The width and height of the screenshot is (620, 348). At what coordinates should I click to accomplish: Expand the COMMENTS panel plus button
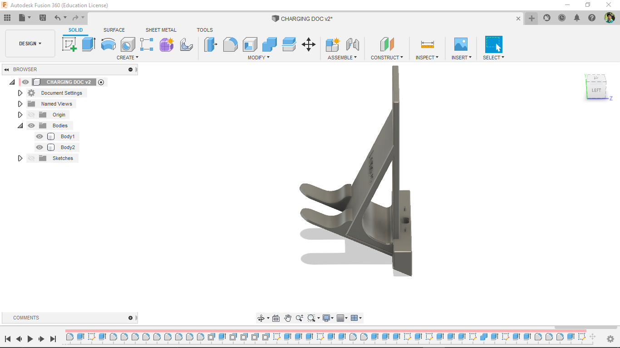tap(130, 318)
